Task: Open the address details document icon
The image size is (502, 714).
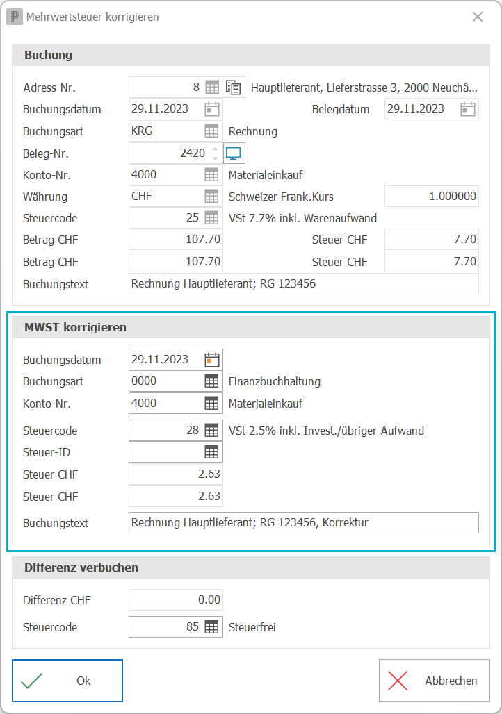Action: click(234, 87)
